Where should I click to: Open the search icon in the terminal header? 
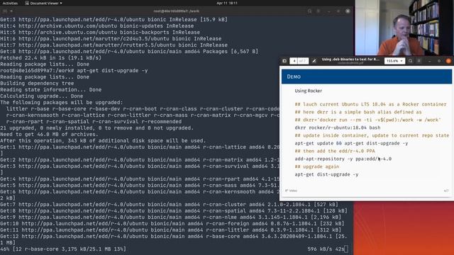[x=310, y=11]
